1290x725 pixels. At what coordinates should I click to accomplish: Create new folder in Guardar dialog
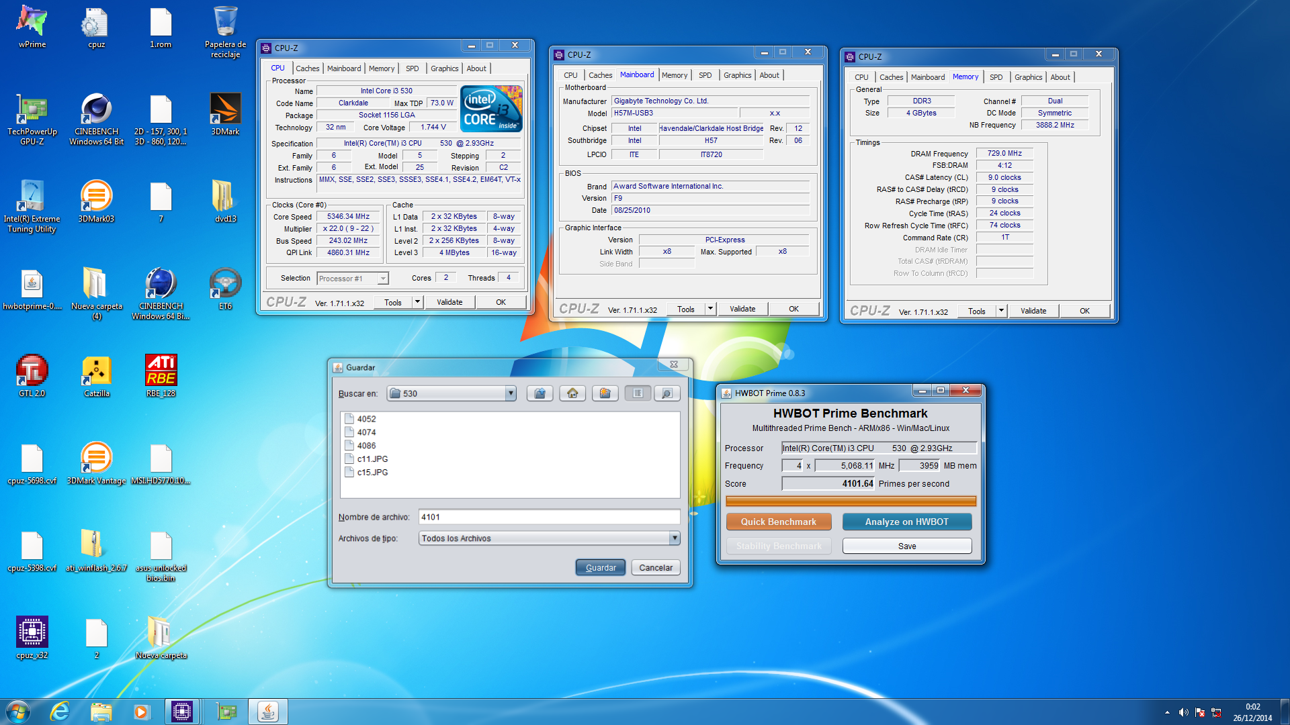click(x=605, y=393)
